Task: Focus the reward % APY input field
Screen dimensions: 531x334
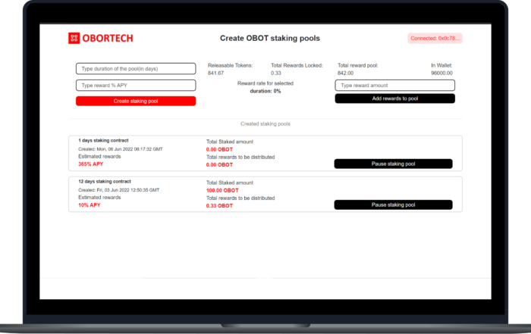Action: click(x=136, y=85)
